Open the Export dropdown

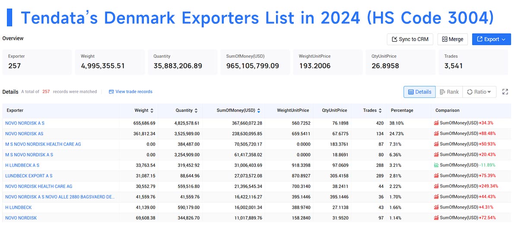492,39
